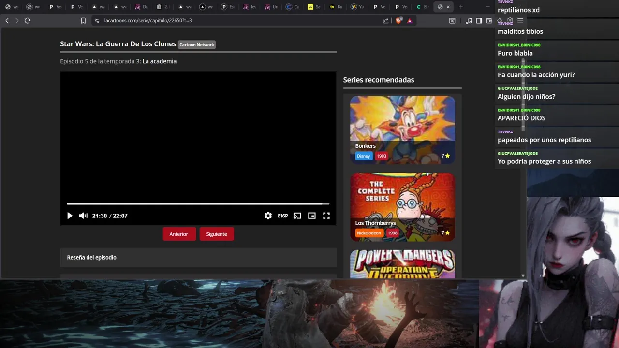Switch to the browser tab labeled Dr
This screenshot has width=619, height=348.
click(x=141, y=7)
